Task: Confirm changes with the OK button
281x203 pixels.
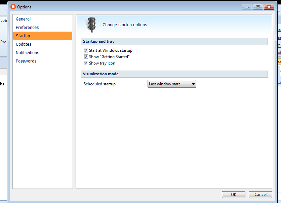Action: [x=234, y=194]
